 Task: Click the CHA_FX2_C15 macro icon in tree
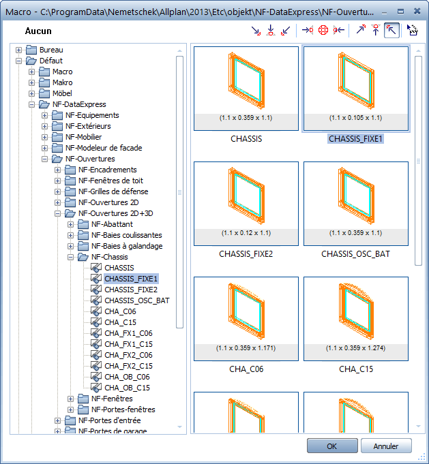pyautogui.click(x=96, y=366)
